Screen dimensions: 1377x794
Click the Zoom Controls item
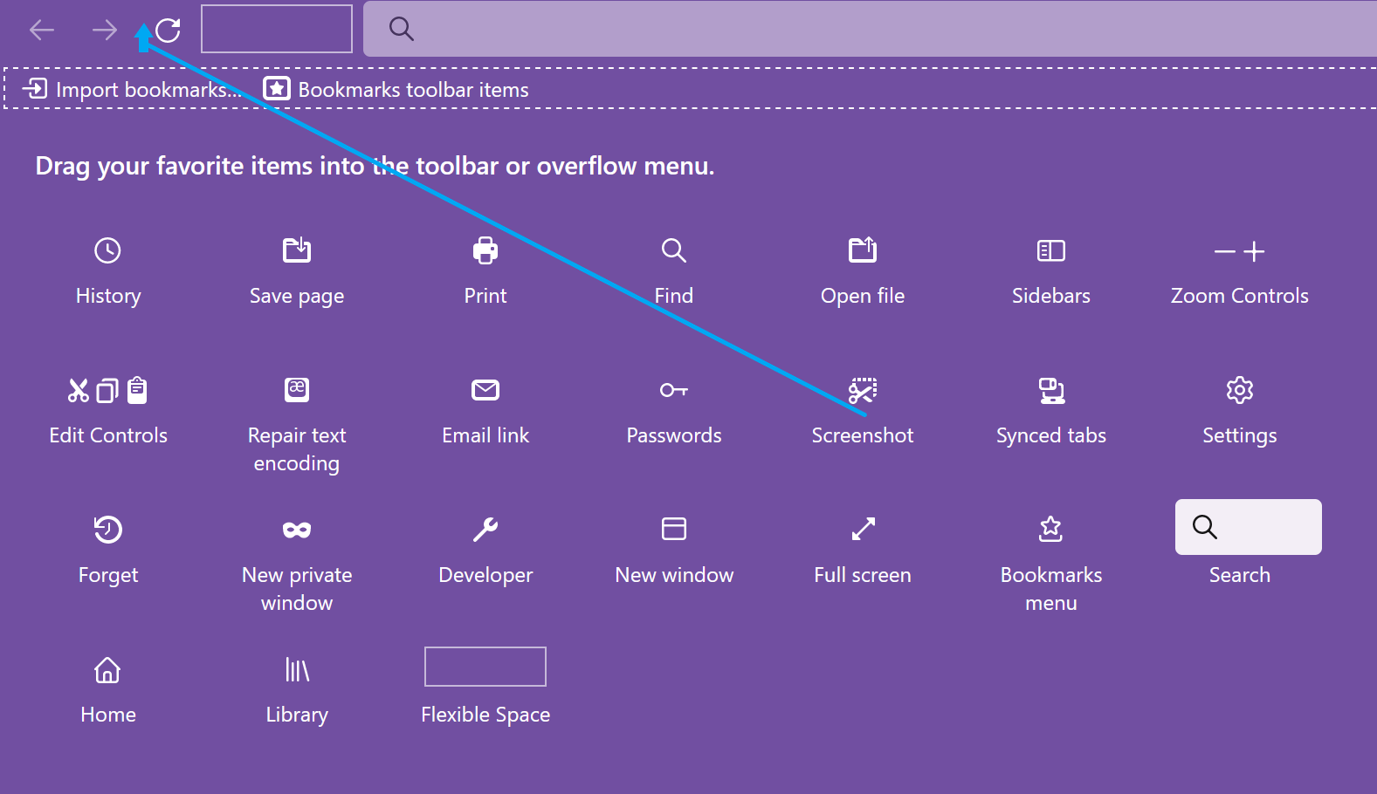1239,252
